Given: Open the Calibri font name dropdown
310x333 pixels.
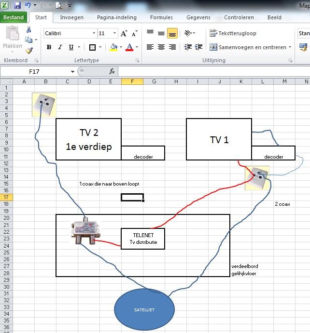Looking at the screenshot, I should point(94,34).
